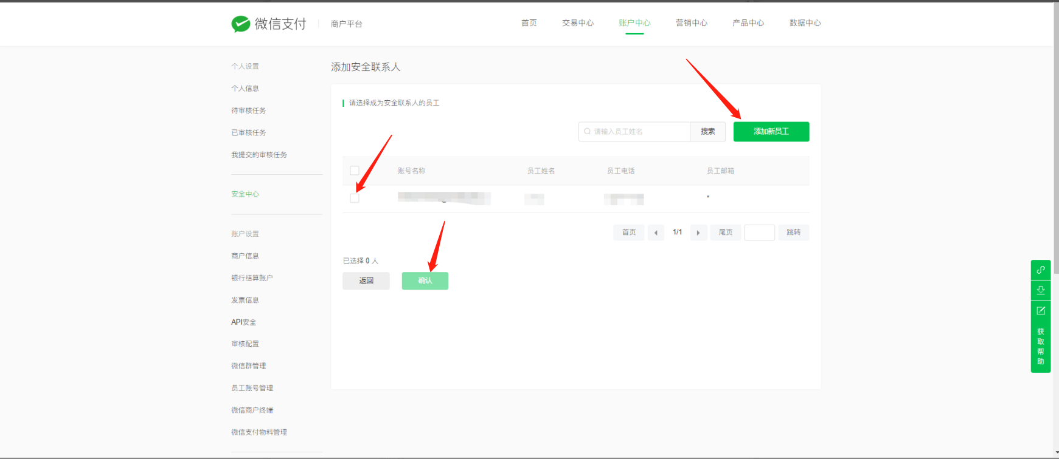Click the download icon in right floating bar
This screenshot has height=459, width=1059.
(1041, 290)
